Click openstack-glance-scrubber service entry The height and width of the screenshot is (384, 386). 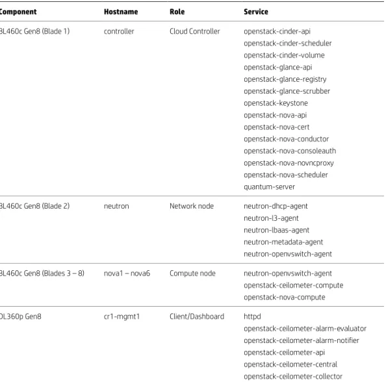click(x=287, y=92)
